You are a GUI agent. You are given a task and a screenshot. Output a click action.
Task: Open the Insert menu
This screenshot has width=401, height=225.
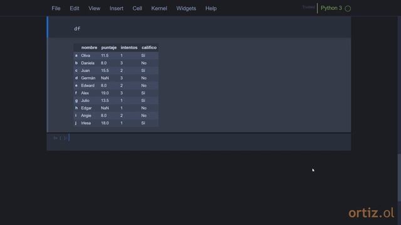tap(117, 8)
